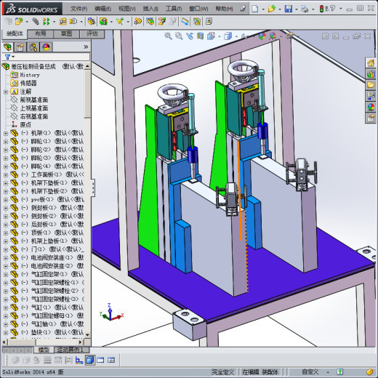Toggle the four-view viewport layout button
This screenshot has height=378, width=378.
pos(111,361)
